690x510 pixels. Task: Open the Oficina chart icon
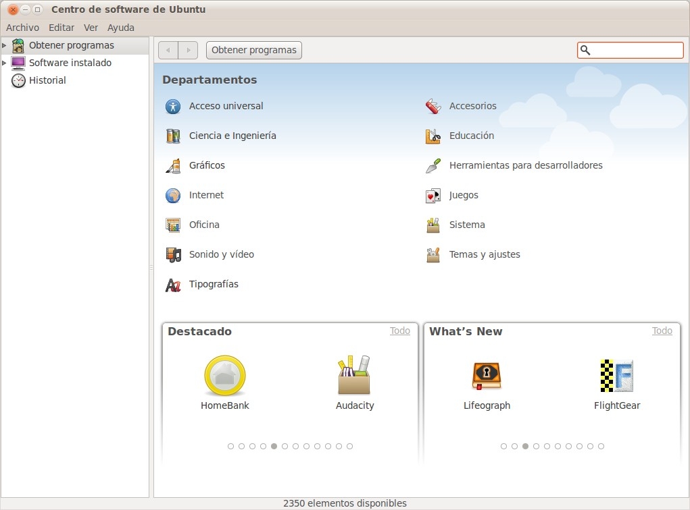point(173,225)
